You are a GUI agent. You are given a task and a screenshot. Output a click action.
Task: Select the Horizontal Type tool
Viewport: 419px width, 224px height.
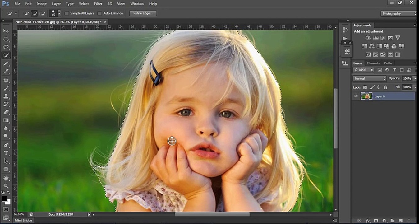(x=6, y=153)
